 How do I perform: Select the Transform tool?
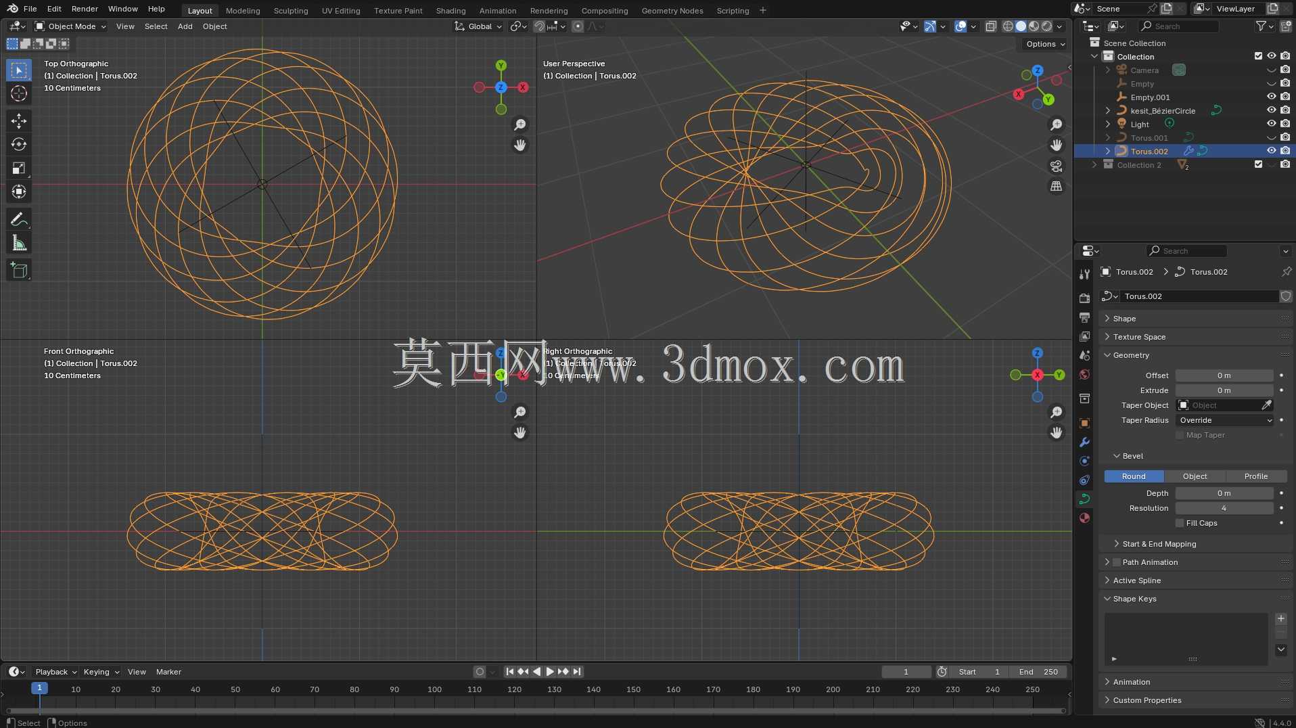coord(19,192)
